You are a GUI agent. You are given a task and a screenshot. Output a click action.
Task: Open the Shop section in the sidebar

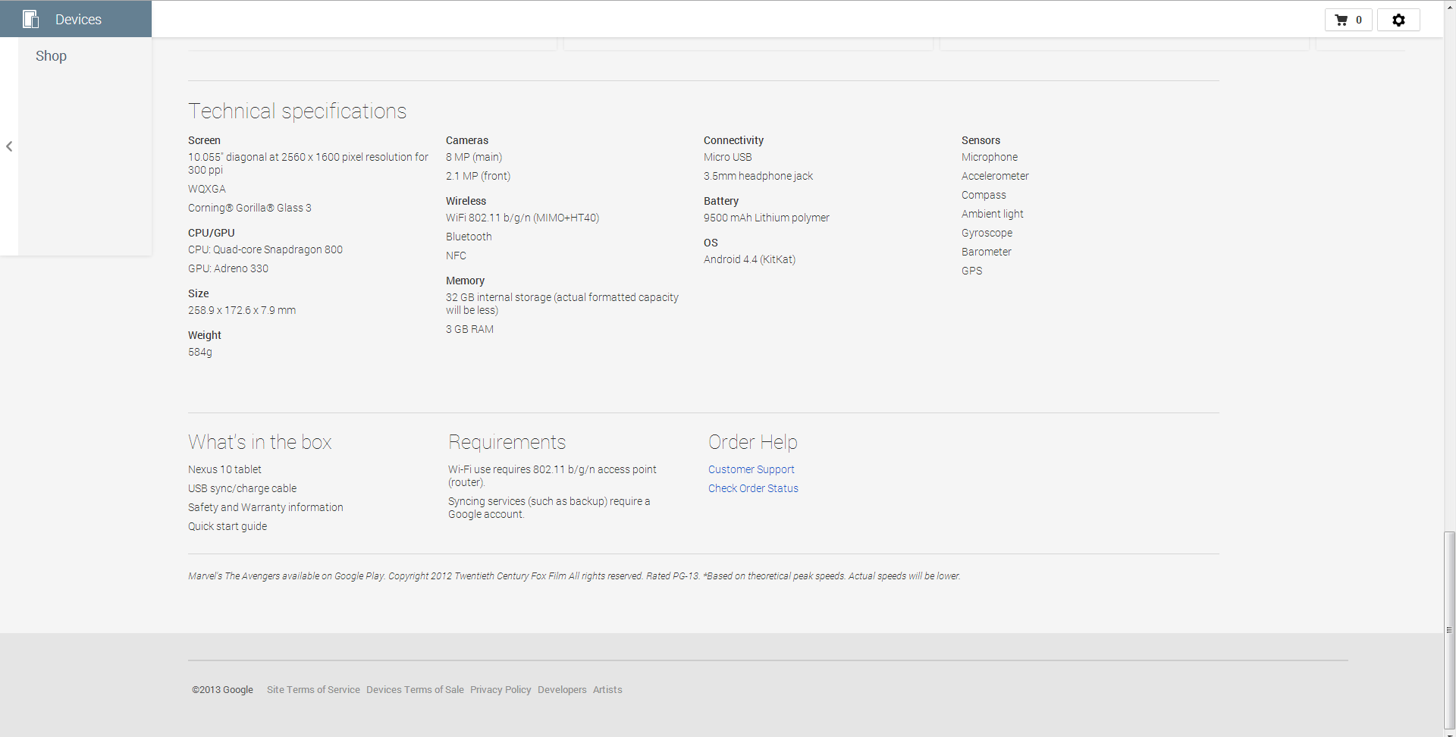51,56
